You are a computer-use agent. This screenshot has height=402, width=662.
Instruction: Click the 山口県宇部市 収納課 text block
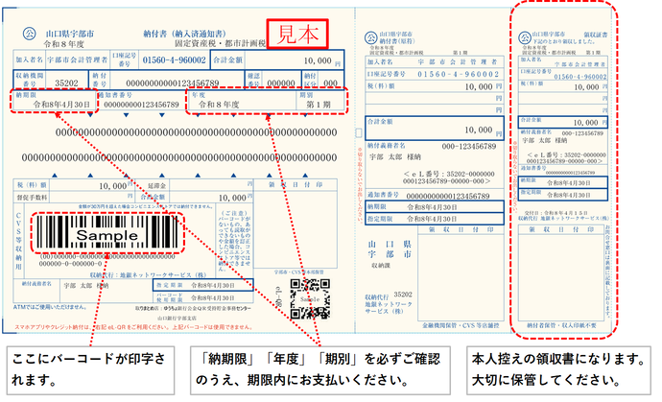click(390, 254)
